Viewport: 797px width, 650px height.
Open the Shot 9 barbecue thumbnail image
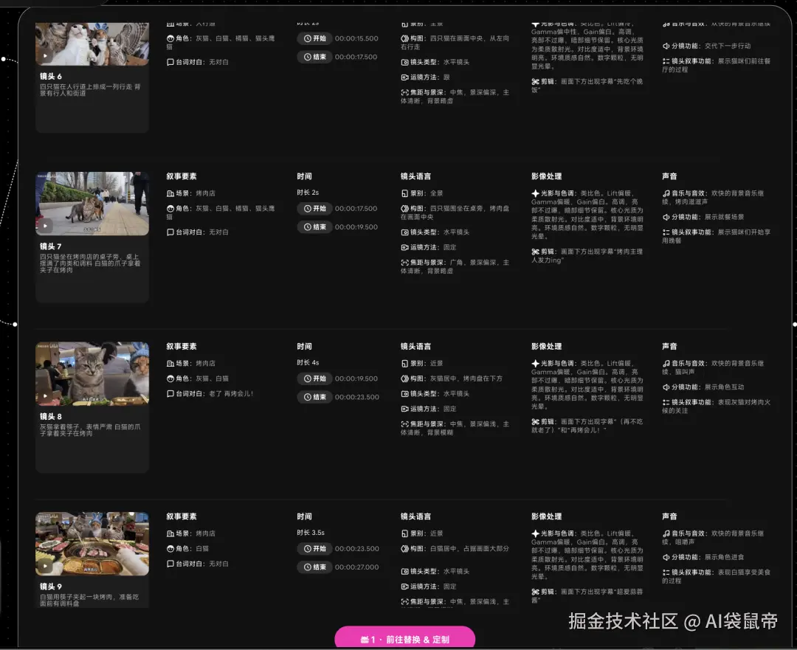(x=92, y=544)
